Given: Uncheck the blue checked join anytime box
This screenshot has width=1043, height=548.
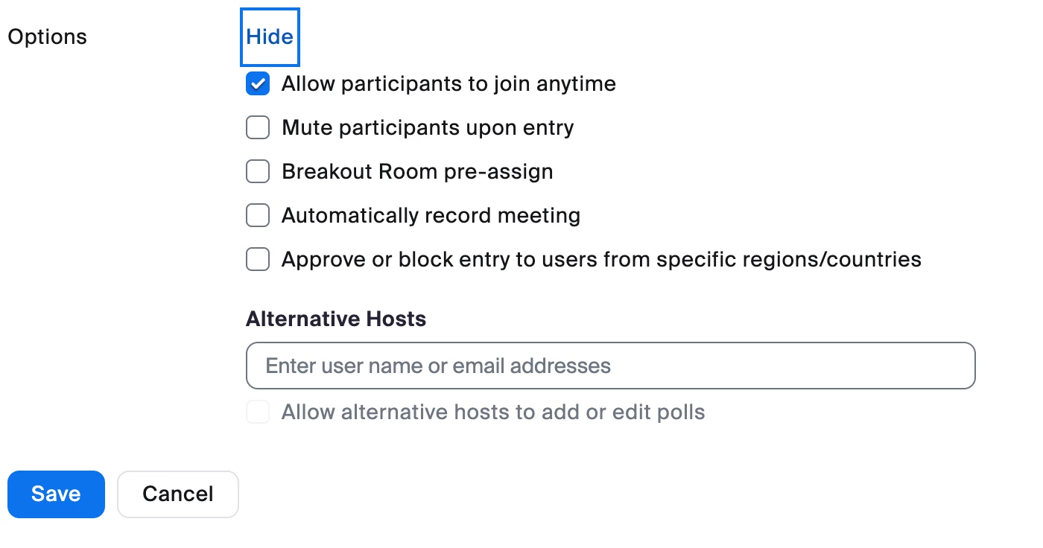Looking at the screenshot, I should [x=258, y=84].
